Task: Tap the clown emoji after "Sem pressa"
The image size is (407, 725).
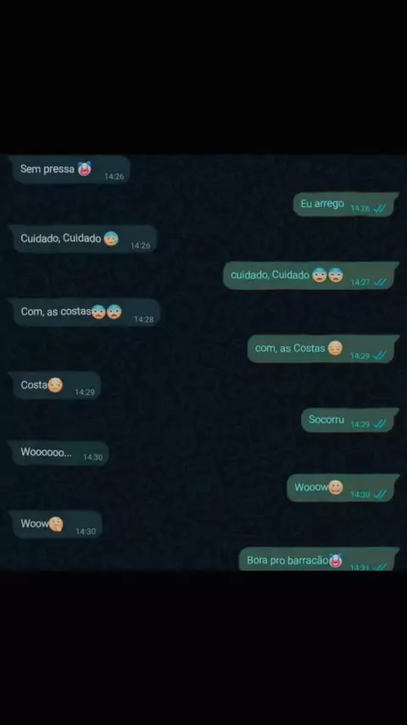Action: click(x=85, y=169)
